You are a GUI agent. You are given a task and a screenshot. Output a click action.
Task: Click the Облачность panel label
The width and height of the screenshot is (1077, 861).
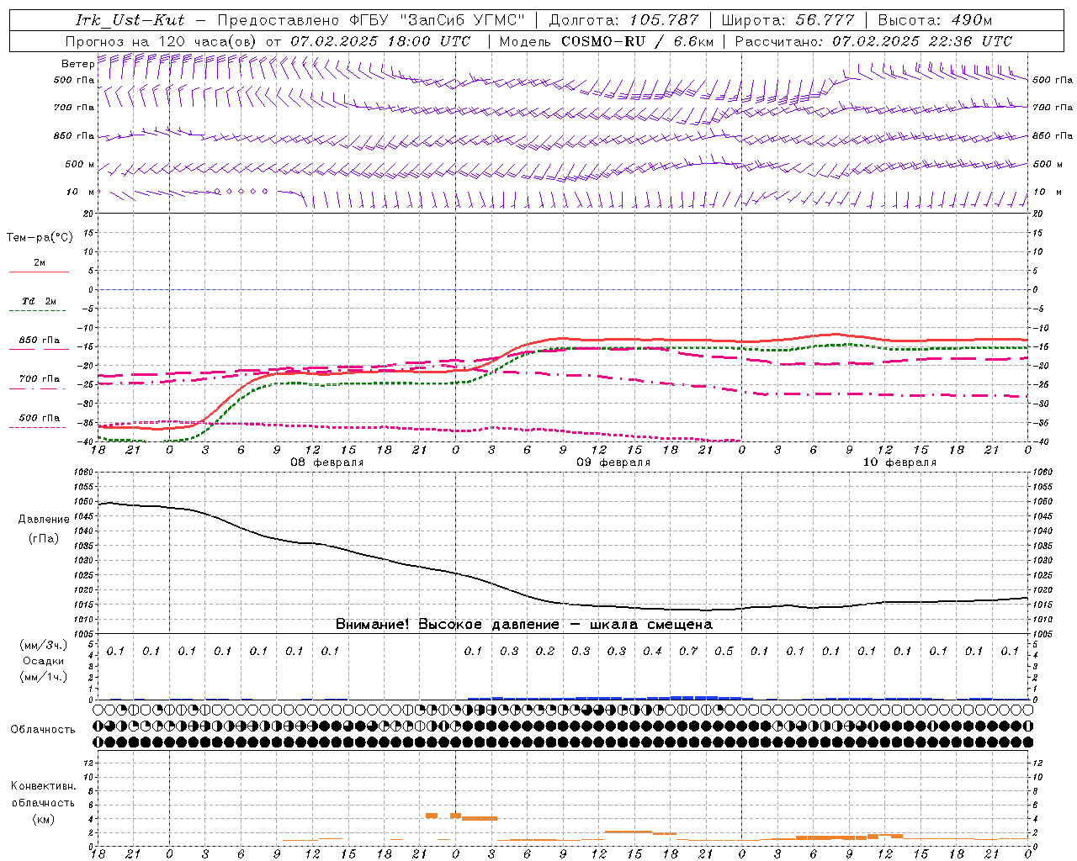pyautogui.click(x=43, y=730)
